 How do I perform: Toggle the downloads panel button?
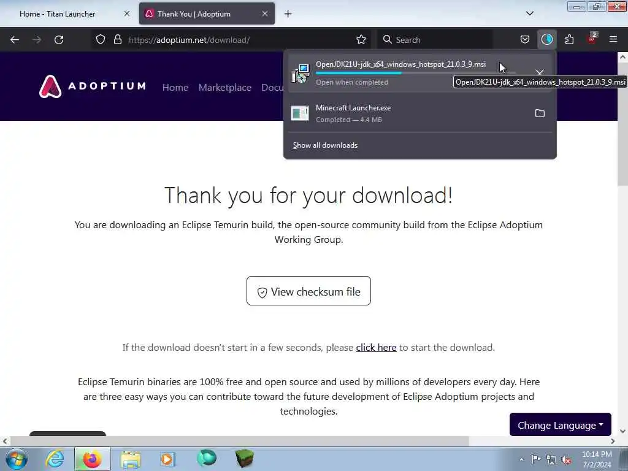pyautogui.click(x=546, y=40)
